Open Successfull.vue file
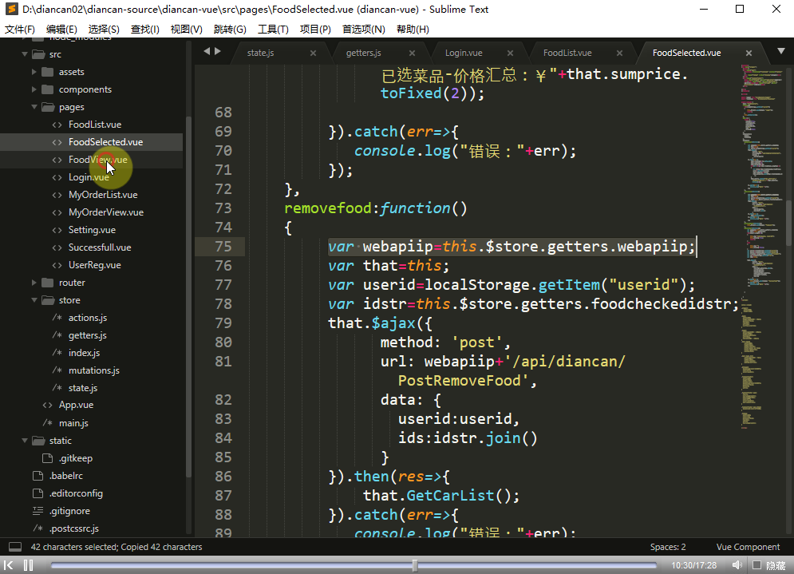 click(x=100, y=247)
